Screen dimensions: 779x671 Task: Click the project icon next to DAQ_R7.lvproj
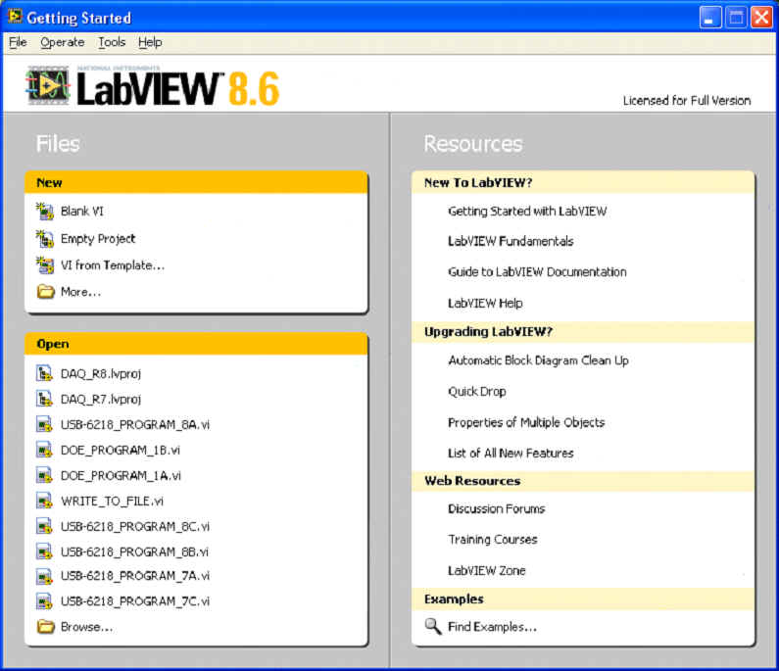[44, 399]
